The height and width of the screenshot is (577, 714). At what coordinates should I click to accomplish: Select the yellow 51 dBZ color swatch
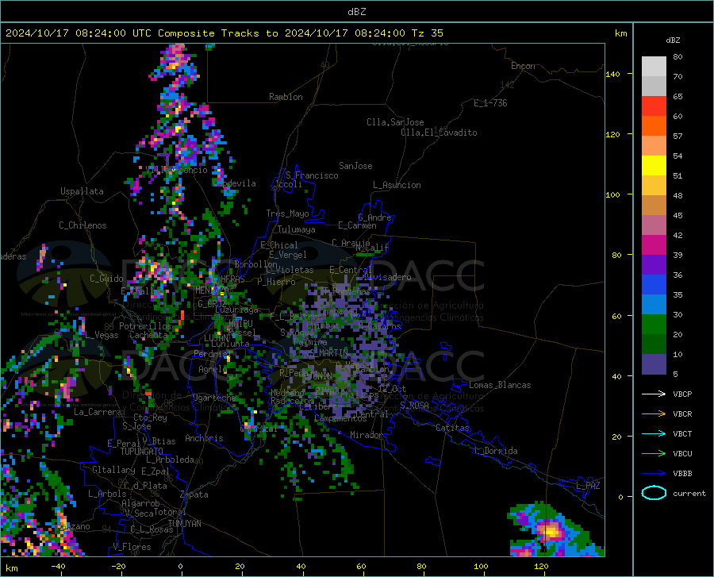(654, 166)
